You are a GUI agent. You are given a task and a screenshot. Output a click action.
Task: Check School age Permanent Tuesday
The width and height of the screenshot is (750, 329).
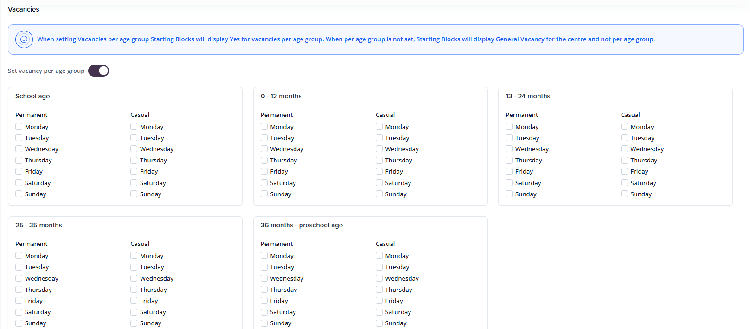(x=19, y=138)
